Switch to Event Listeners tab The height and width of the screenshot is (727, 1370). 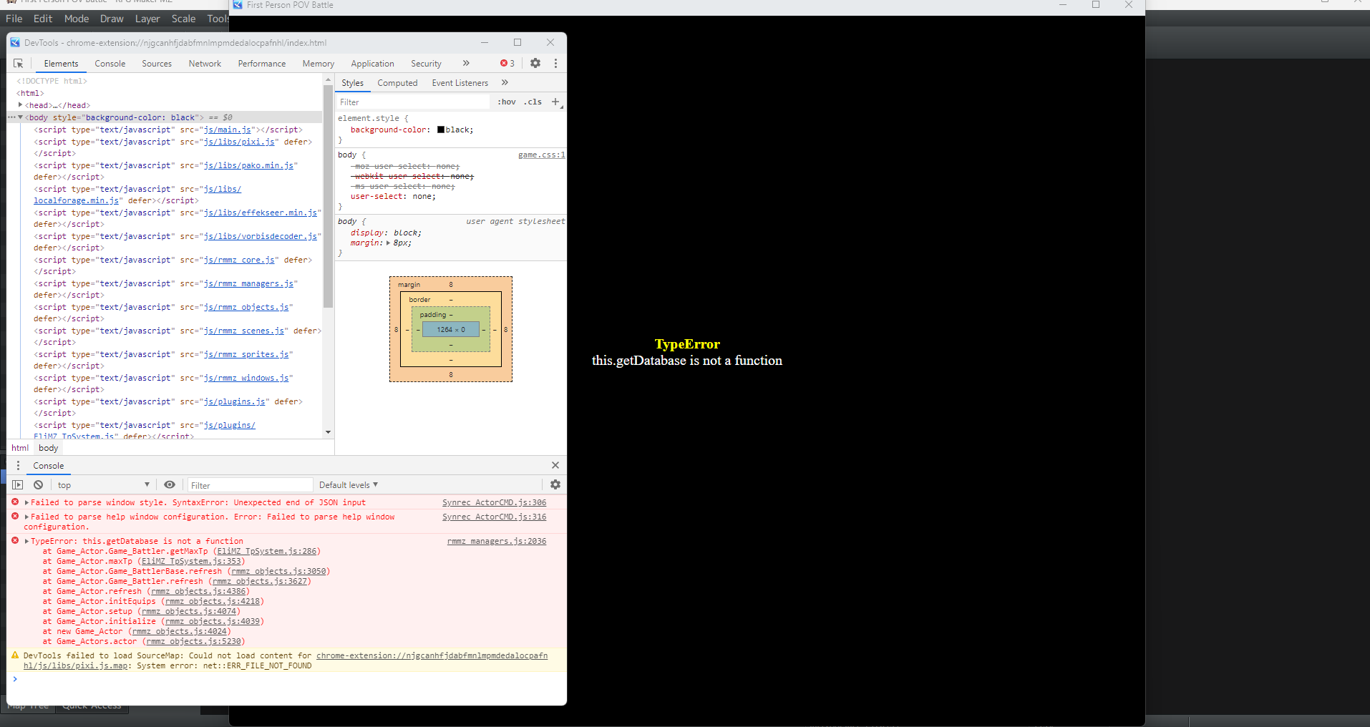460,83
